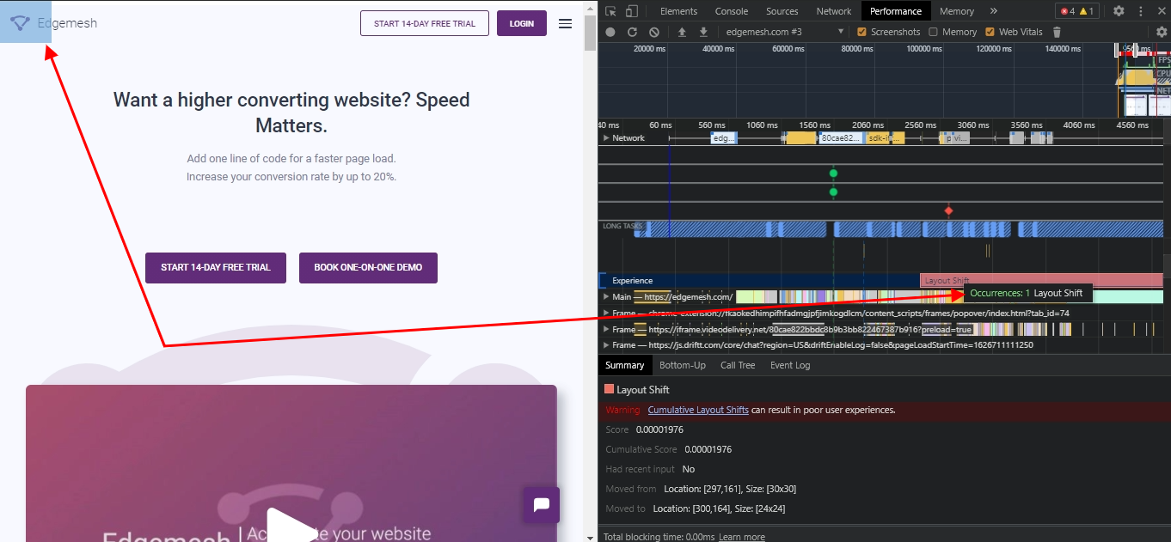This screenshot has width=1171, height=542.
Task: Click the top START 14-DAY FREE TRIAL button
Action: coord(425,23)
